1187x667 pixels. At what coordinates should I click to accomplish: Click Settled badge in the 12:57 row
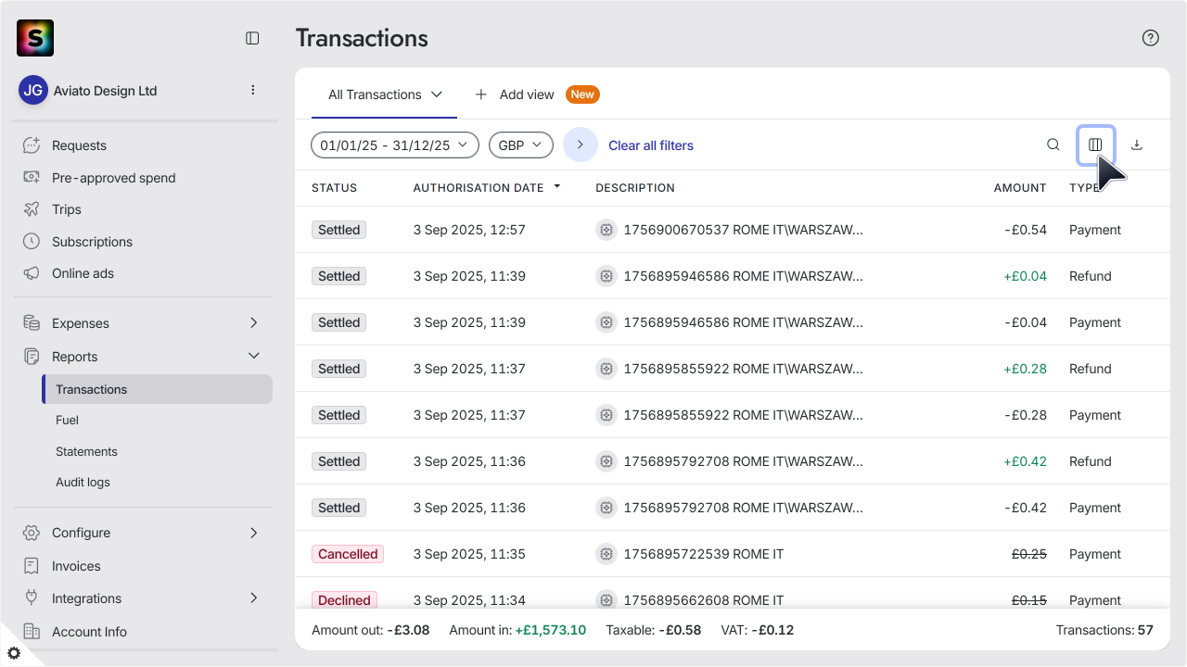339,230
